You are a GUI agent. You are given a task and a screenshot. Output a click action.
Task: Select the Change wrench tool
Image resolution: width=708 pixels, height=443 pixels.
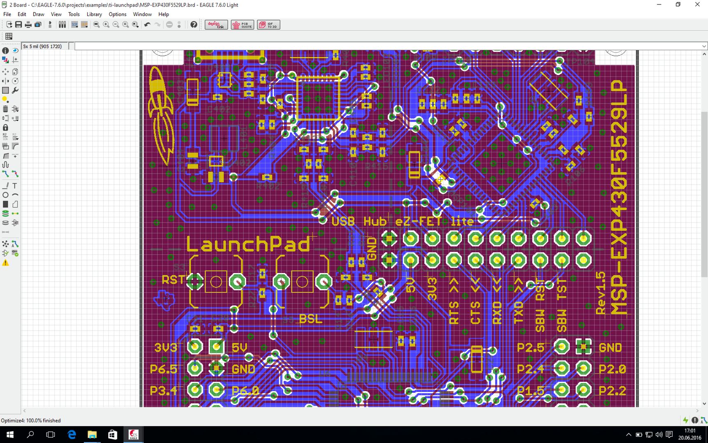click(15, 90)
